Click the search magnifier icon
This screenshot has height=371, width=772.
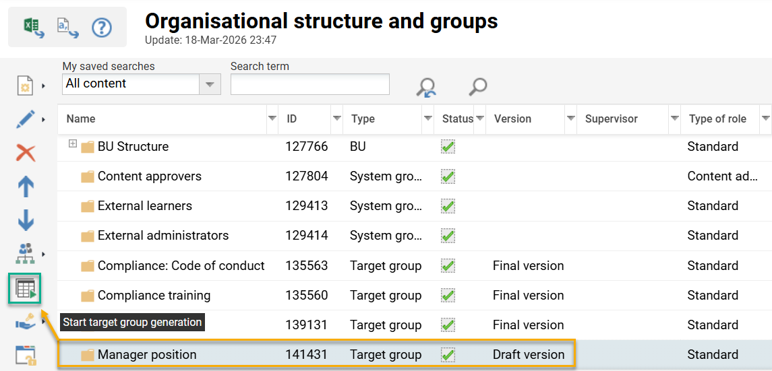(477, 86)
